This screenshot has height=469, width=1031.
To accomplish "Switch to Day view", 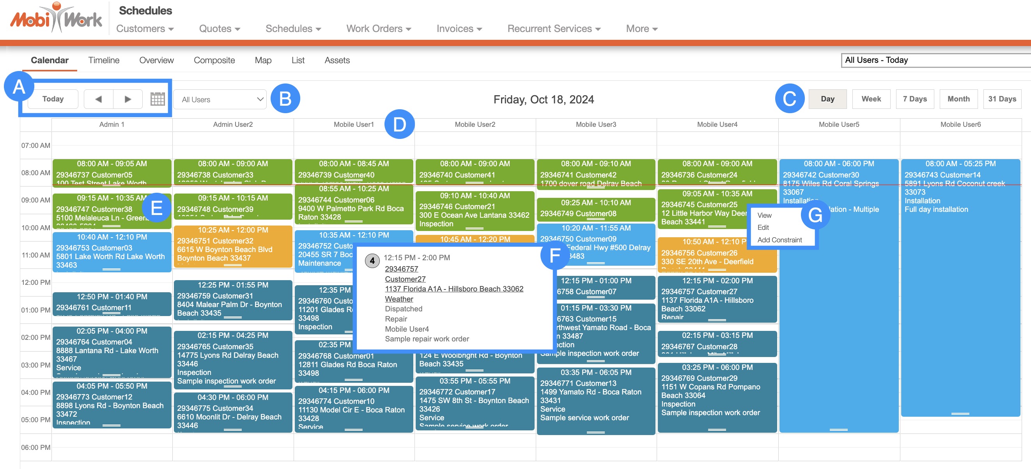I will (827, 99).
